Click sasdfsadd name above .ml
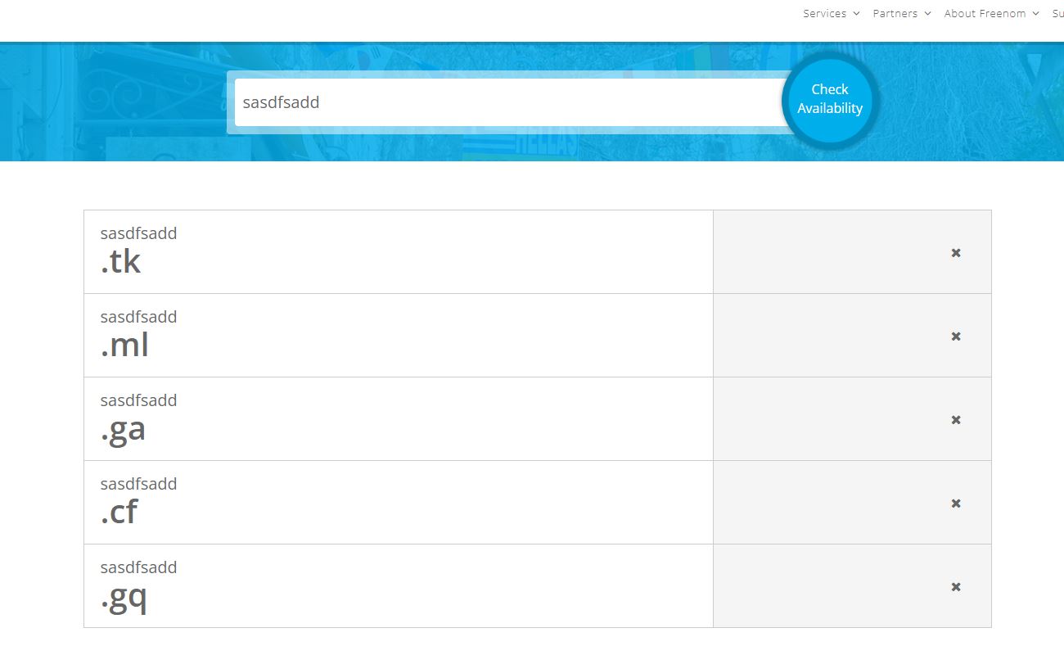The height and width of the screenshot is (646, 1064). pos(138,317)
